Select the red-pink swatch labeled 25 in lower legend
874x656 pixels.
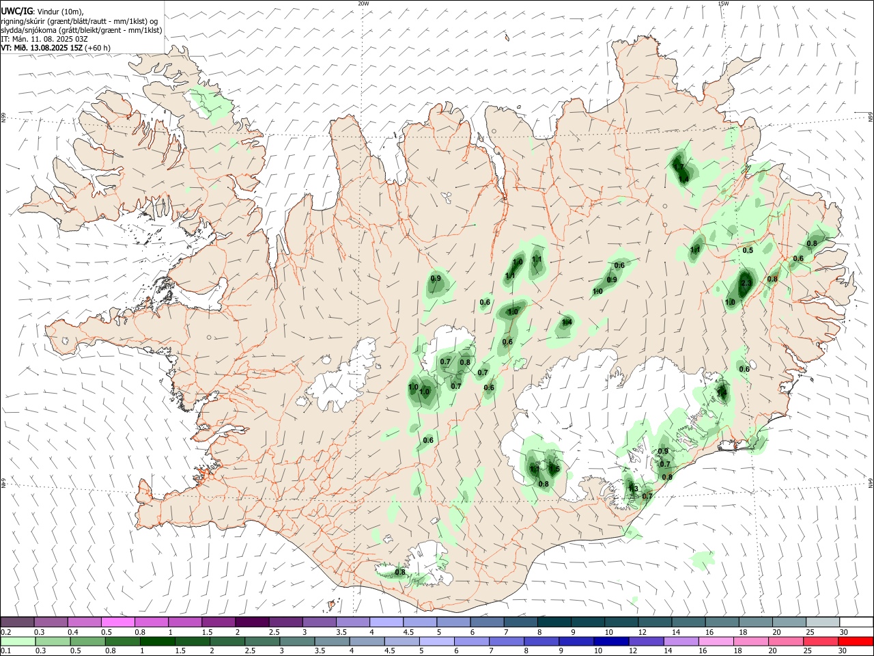pos(821,642)
